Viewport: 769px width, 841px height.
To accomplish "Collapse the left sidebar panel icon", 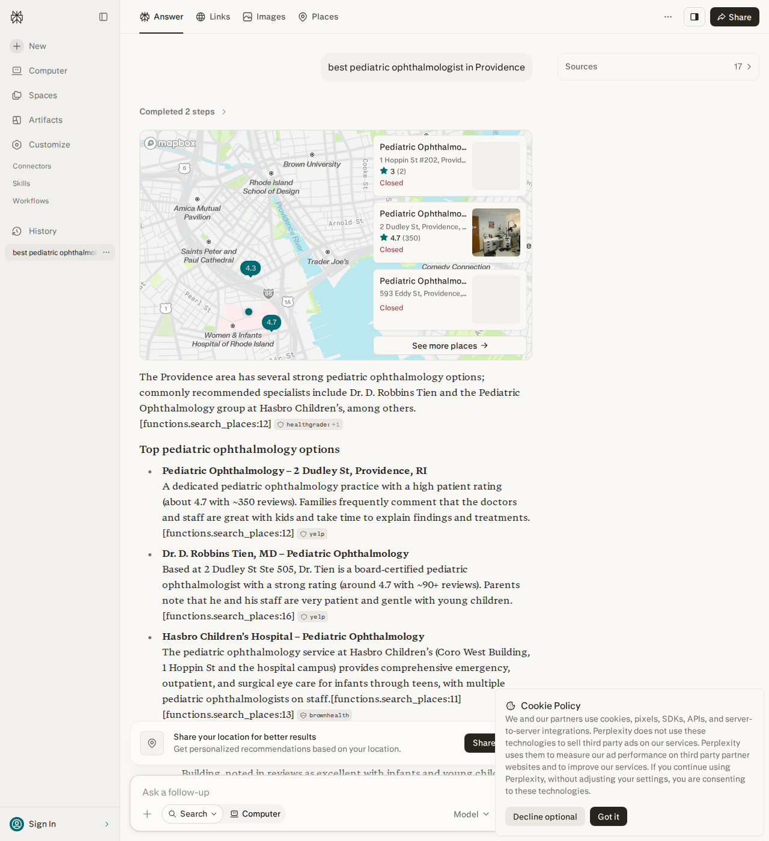I will 103,17.
